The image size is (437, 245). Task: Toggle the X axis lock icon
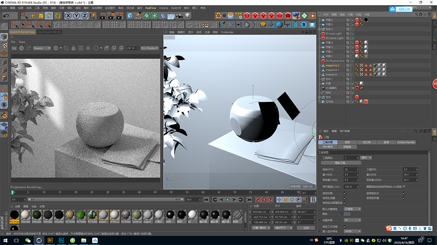(x=69, y=15)
